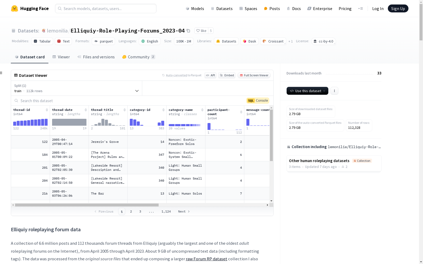This screenshot has width=423, height=264.
Task: Click the Datasets stack icon in breadcrumb
Action: pyautogui.click(x=13, y=31)
